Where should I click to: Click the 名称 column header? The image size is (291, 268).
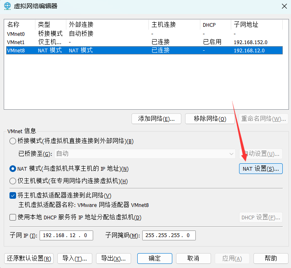point(20,24)
